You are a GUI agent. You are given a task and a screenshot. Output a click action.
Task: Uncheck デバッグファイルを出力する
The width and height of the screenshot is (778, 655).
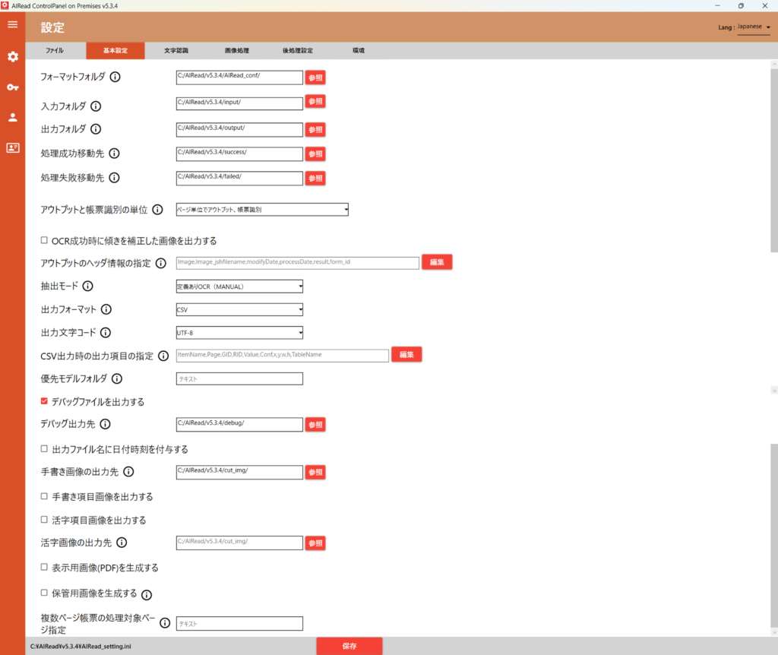click(x=44, y=401)
